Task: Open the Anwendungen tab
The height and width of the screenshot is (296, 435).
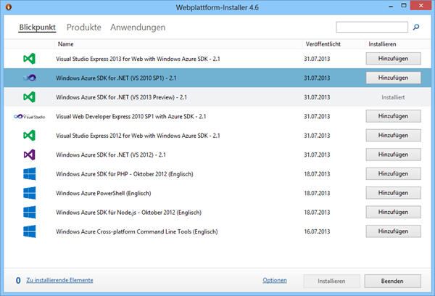Action: click(138, 28)
